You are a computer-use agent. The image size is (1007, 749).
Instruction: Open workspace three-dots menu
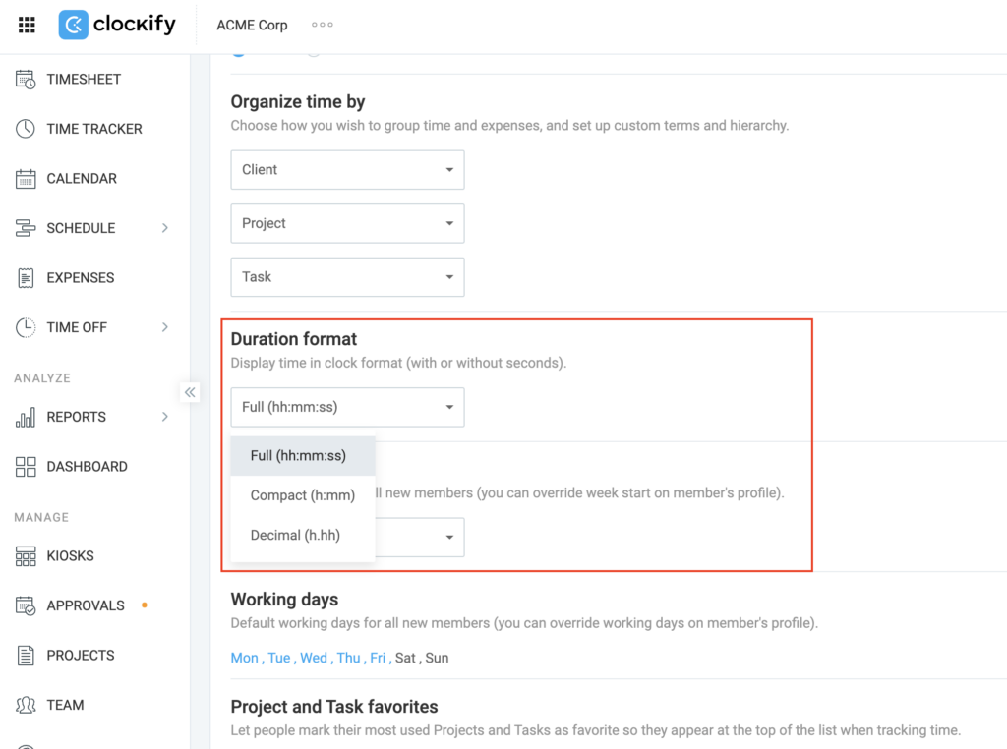(x=323, y=25)
